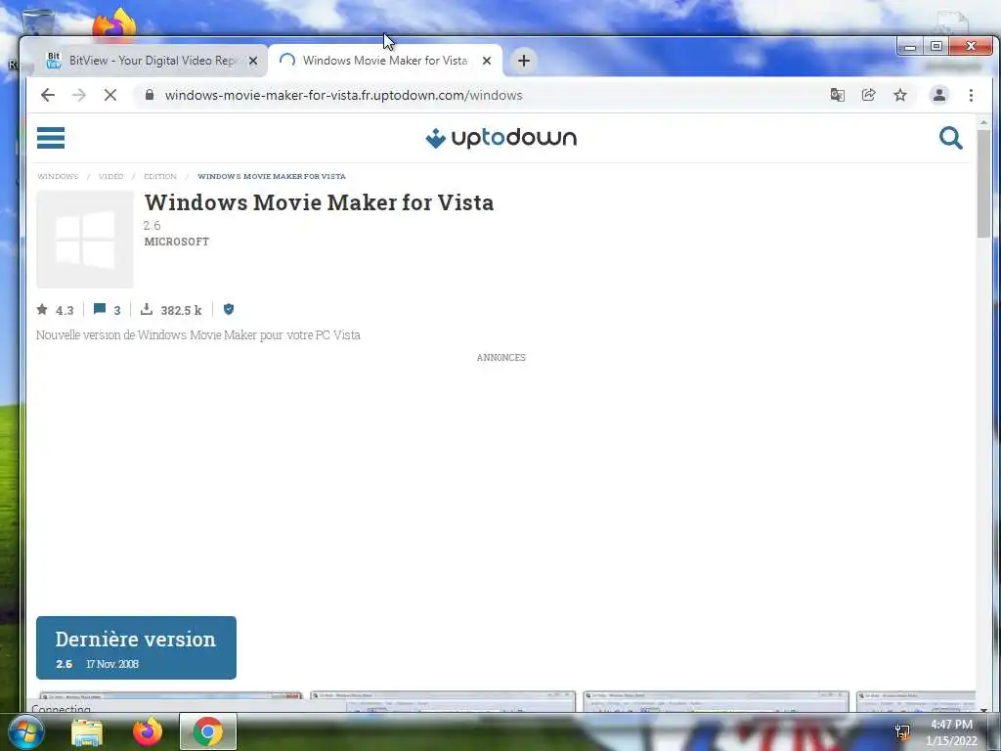Go back to the previous page in Chrome
The width and height of the screenshot is (1001, 751).
(48, 95)
